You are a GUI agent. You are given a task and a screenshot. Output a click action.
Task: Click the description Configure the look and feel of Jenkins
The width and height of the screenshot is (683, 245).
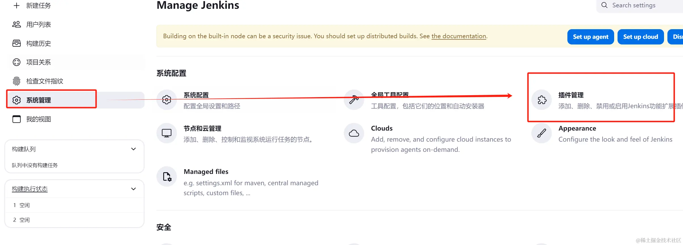coord(615,139)
